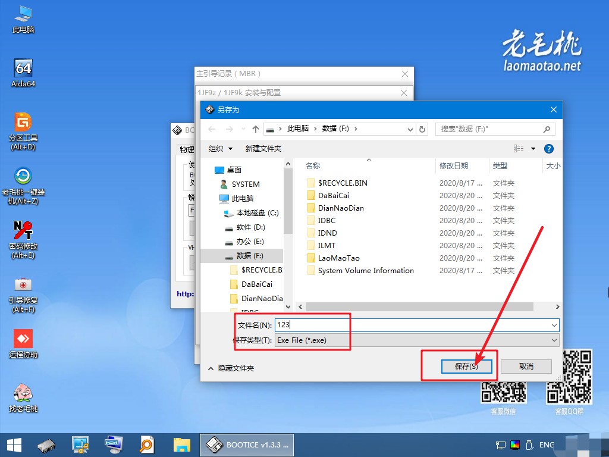Sort by 名称 column header
The width and height of the screenshot is (609, 457).
pyautogui.click(x=313, y=166)
